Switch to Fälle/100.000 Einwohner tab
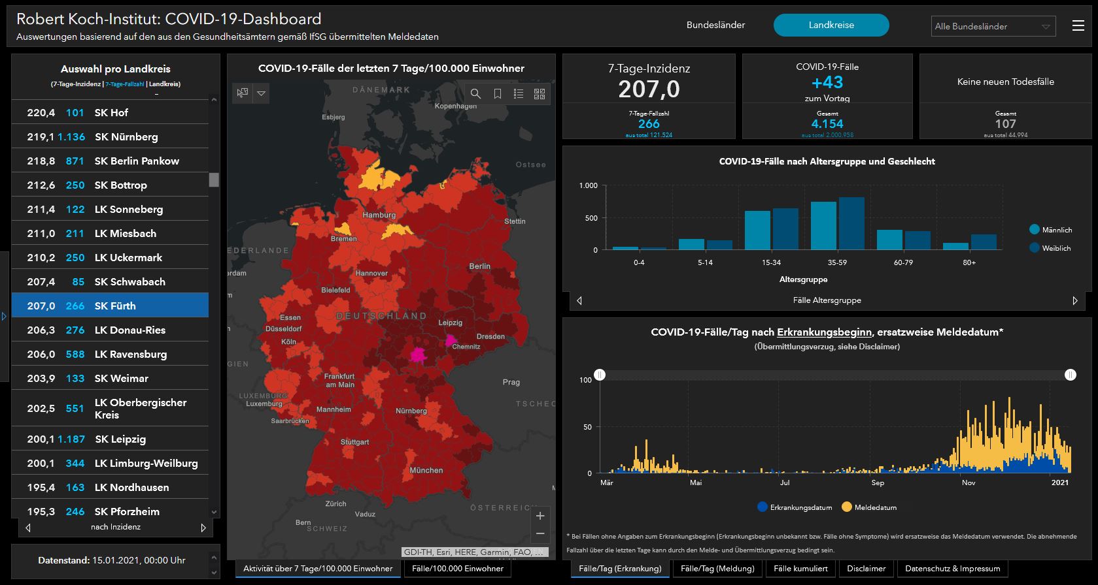 click(458, 569)
